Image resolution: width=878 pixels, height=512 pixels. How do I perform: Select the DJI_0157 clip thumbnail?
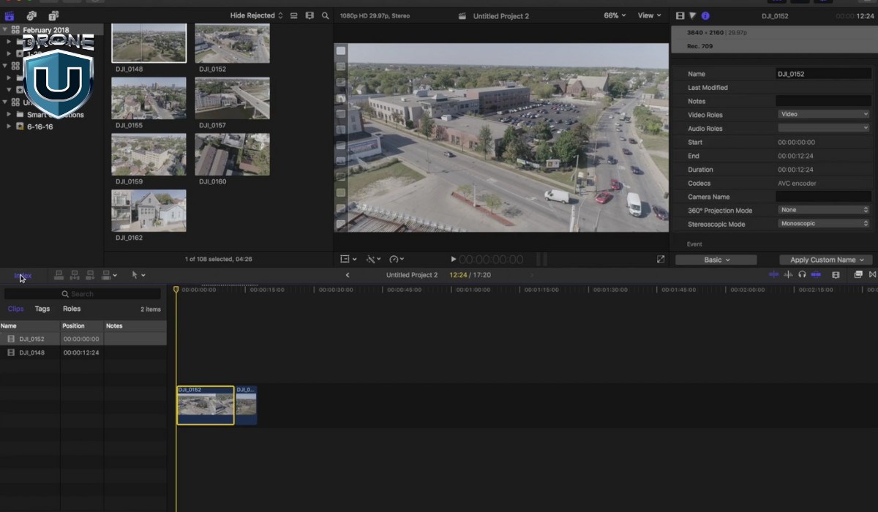click(232, 98)
